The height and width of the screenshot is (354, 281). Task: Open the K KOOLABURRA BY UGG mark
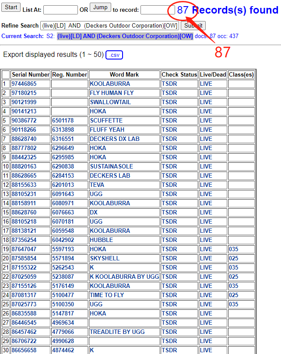124,277
